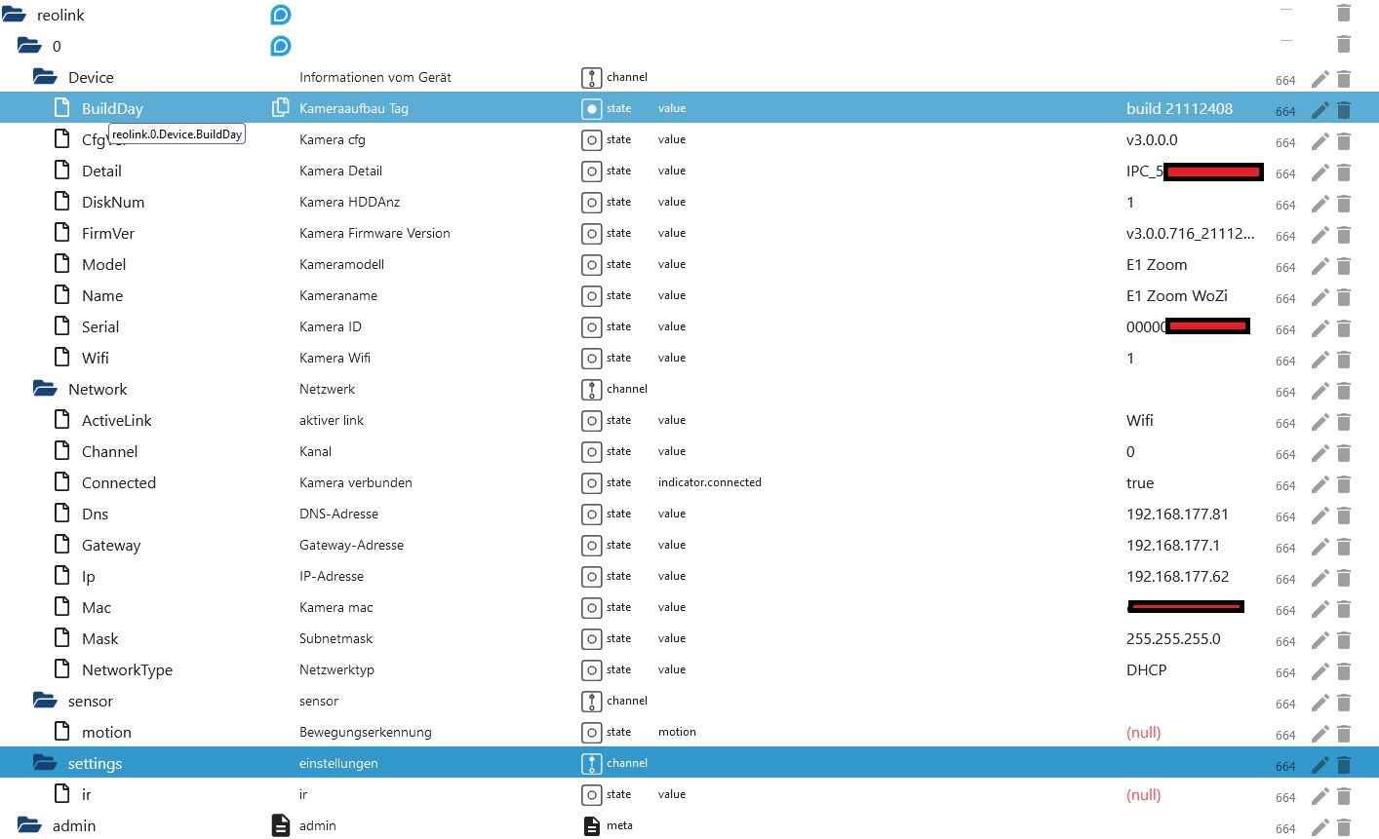Image resolution: width=1379 pixels, height=839 pixels.
Task: Select the Detail tree item
Action: [101, 171]
